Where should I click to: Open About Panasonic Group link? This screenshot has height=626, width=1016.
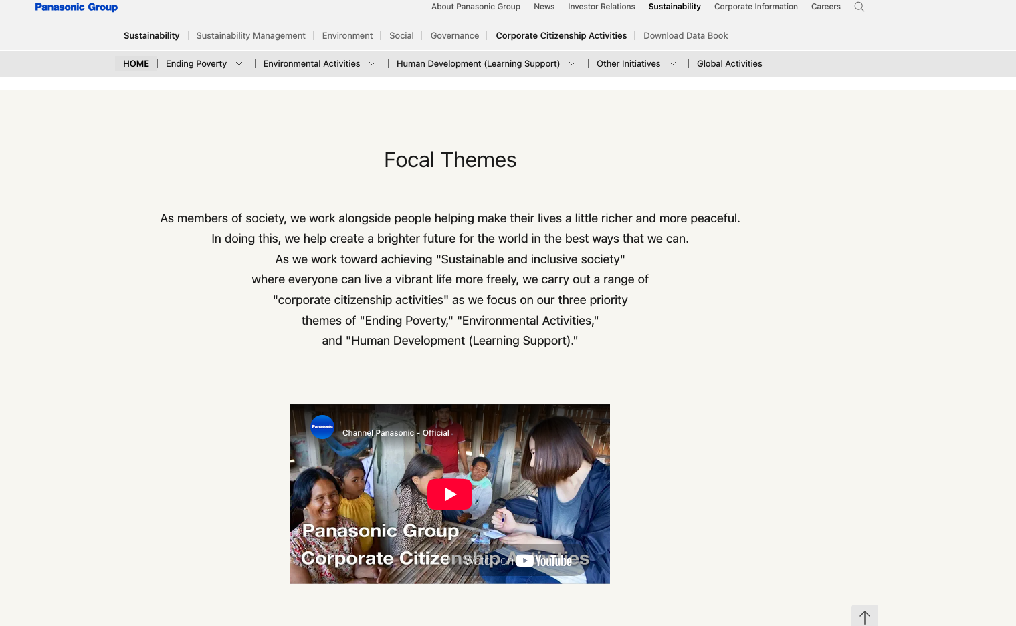click(476, 7)
